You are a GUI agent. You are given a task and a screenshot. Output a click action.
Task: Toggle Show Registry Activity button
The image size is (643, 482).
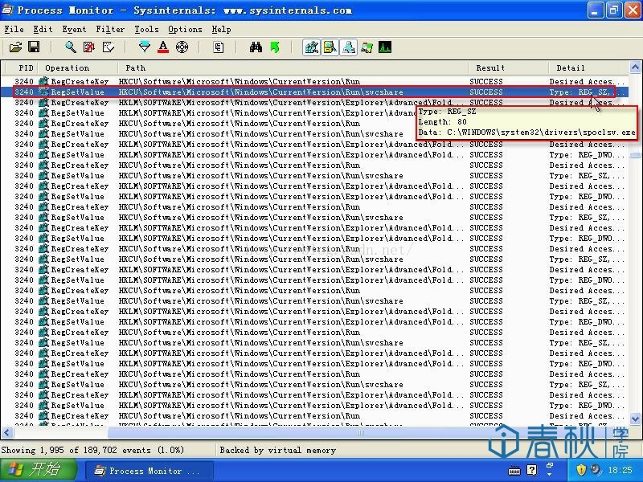pos(311,47)
